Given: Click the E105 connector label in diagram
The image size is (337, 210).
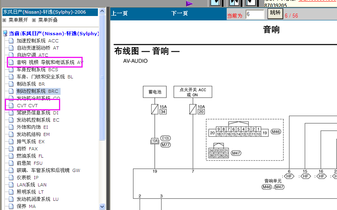Looking at the screenshot, I should 165,138.
